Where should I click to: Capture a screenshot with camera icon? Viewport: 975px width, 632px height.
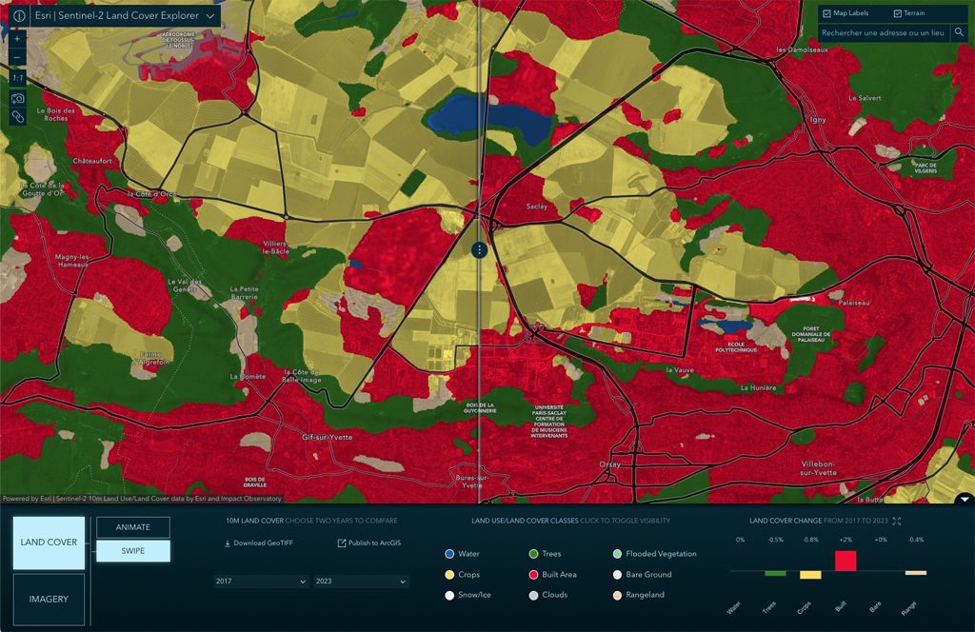17,98
